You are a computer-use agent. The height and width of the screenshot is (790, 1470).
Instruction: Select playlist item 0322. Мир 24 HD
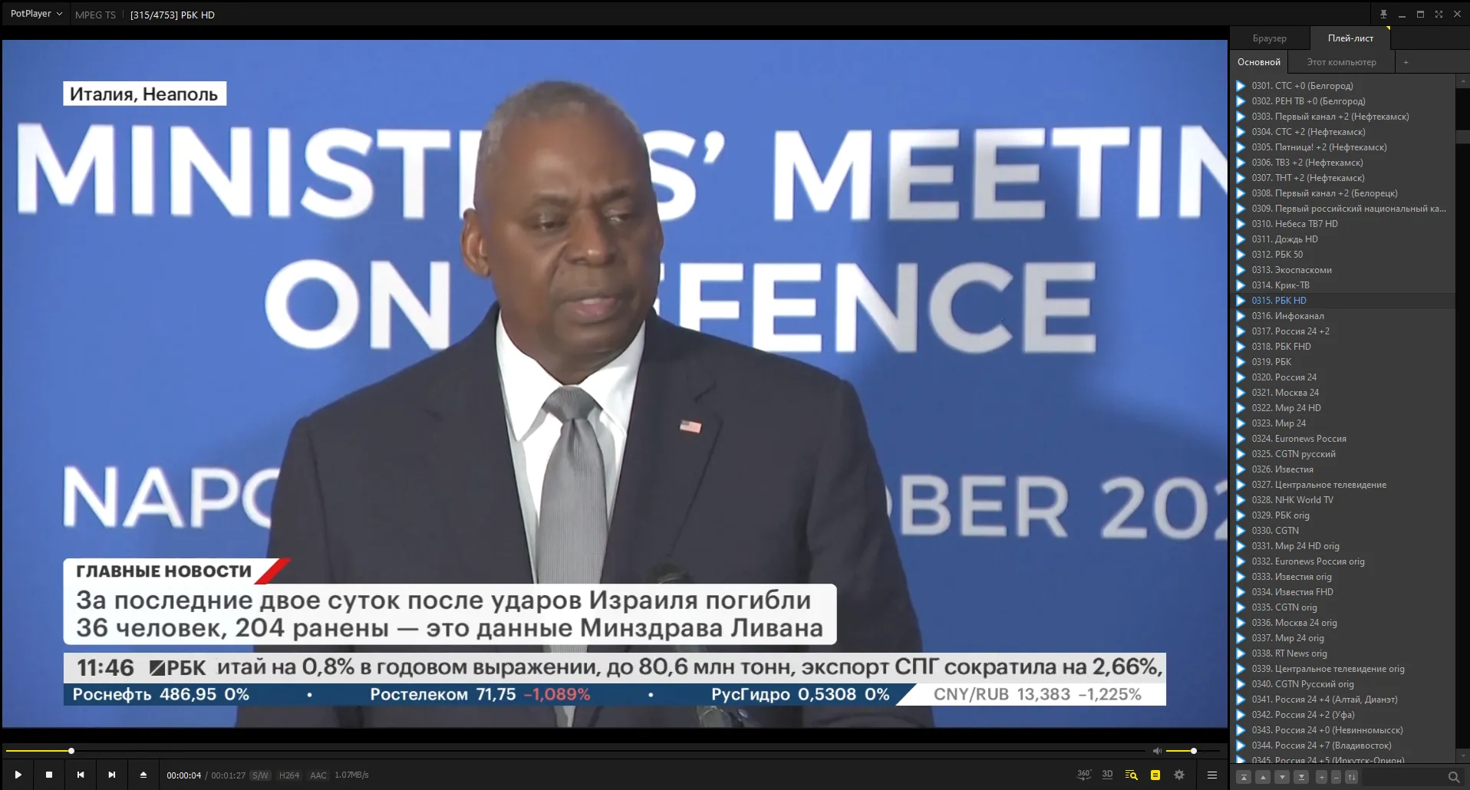[x=1343, y=408]
